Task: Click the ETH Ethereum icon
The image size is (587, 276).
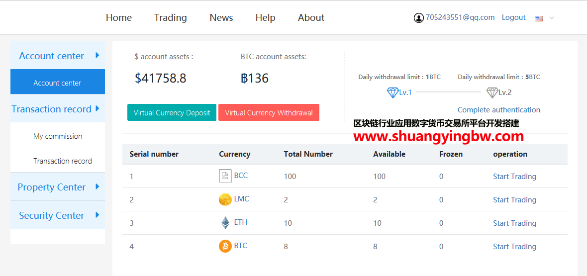Action: point(225,223)
